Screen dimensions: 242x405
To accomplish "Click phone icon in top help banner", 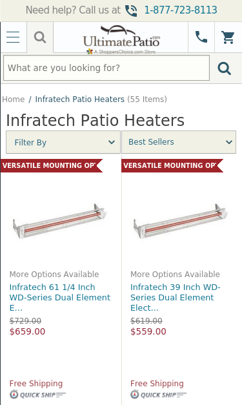I will coord(131,10).
